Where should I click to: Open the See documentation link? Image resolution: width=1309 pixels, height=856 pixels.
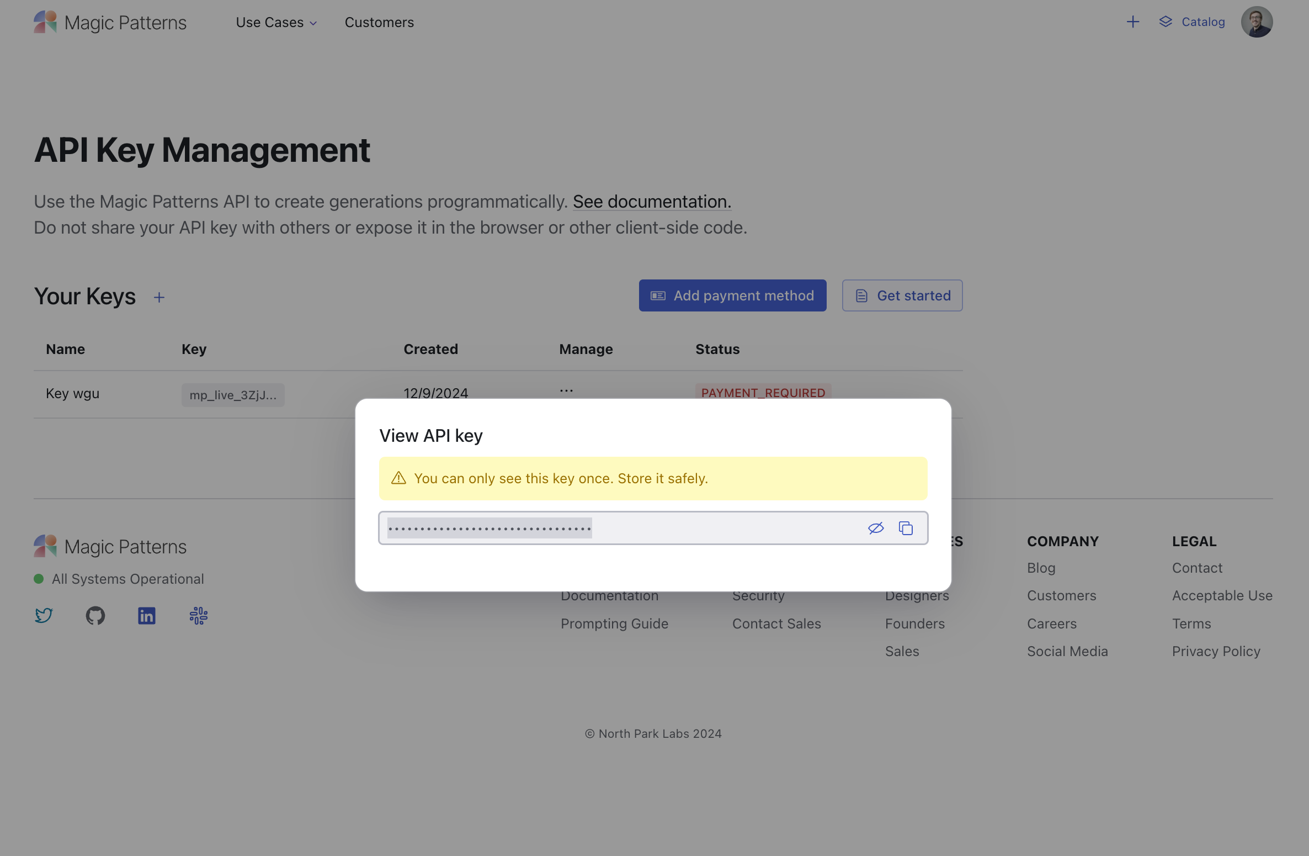[652, 202]
